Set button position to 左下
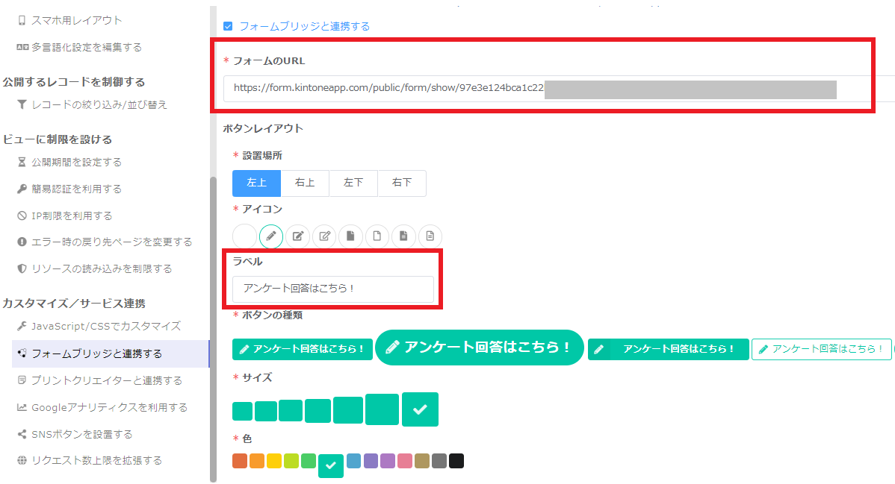Screen dimensions: 895x484 click(x=353, y=183)
